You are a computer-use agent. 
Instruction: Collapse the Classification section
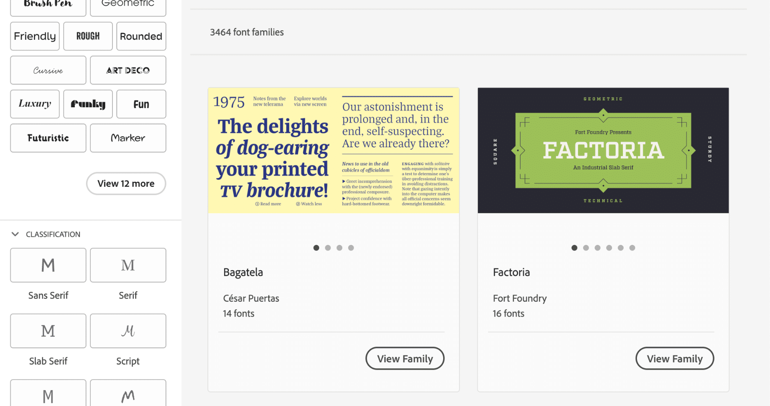point(15,234)
